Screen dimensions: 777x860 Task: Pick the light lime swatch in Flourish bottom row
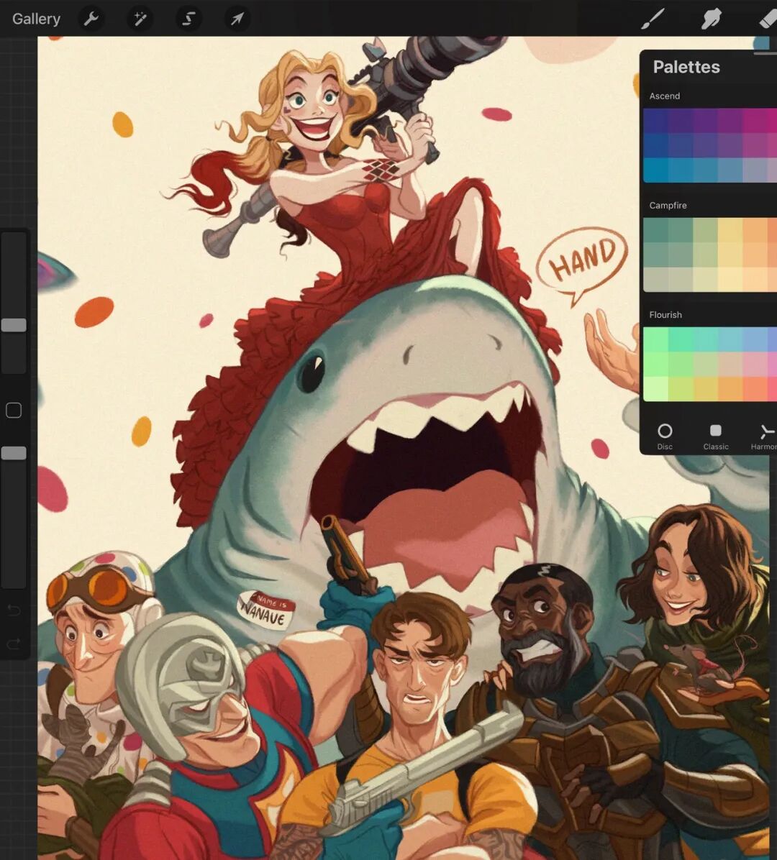point(655,389)
